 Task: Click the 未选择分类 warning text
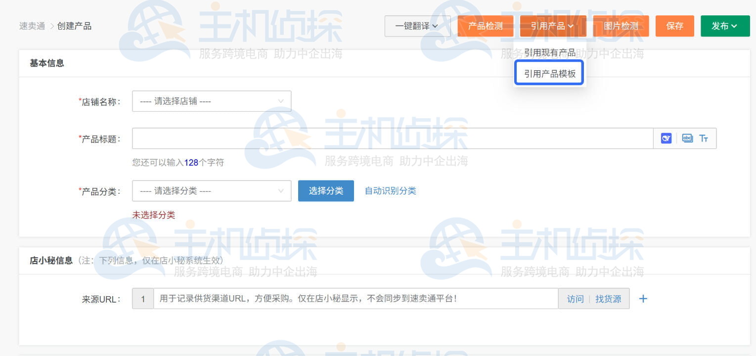pyautogui.click(x=154, y=215)
